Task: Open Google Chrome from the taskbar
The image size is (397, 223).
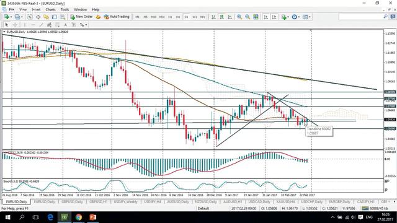Action: tap(79, 217)
